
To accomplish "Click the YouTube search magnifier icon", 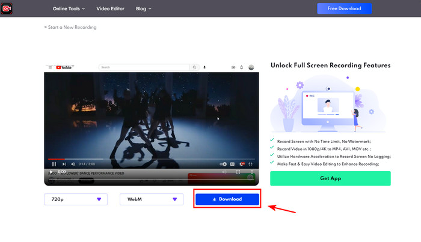I will tap(195, 68).
